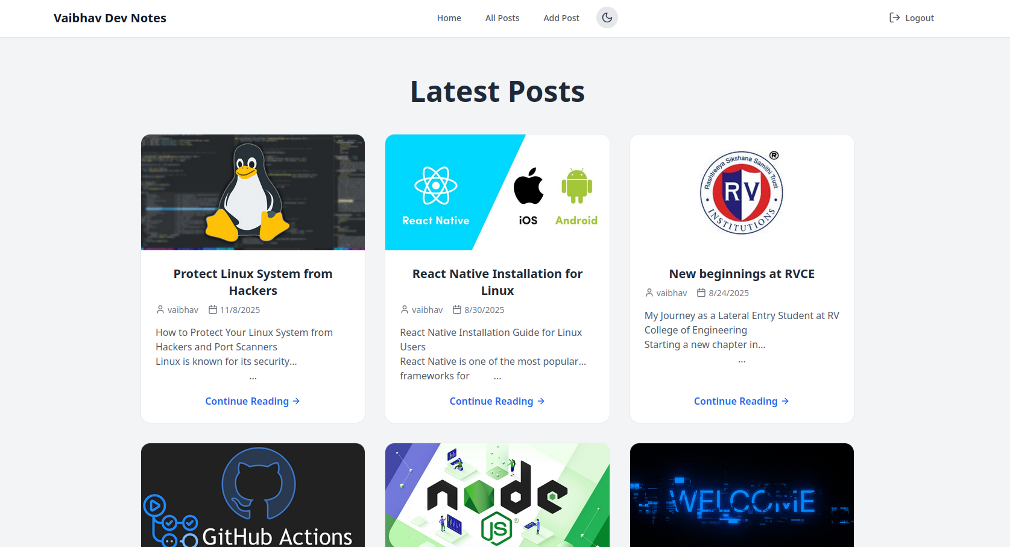Open the Home menu item

[449, 18]
